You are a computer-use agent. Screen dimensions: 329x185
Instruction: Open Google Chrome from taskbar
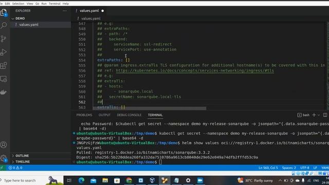[129, 180]
